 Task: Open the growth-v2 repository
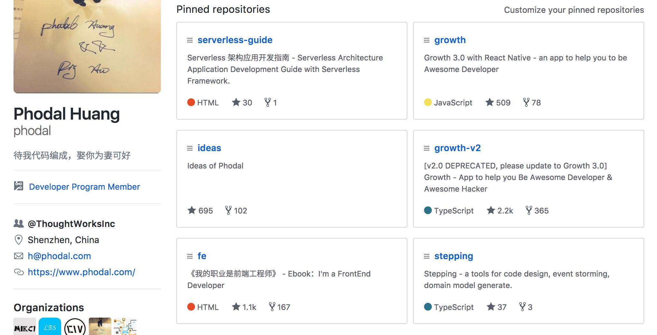[457, 148]
